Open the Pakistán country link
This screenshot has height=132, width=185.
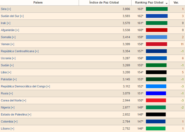click(x=7, y=79)
